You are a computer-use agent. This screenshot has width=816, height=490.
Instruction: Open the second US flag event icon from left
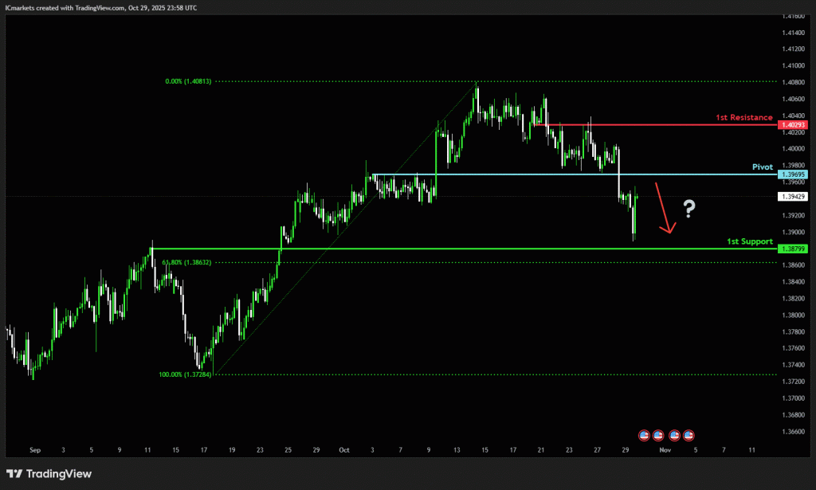click(x=657, y=435)
